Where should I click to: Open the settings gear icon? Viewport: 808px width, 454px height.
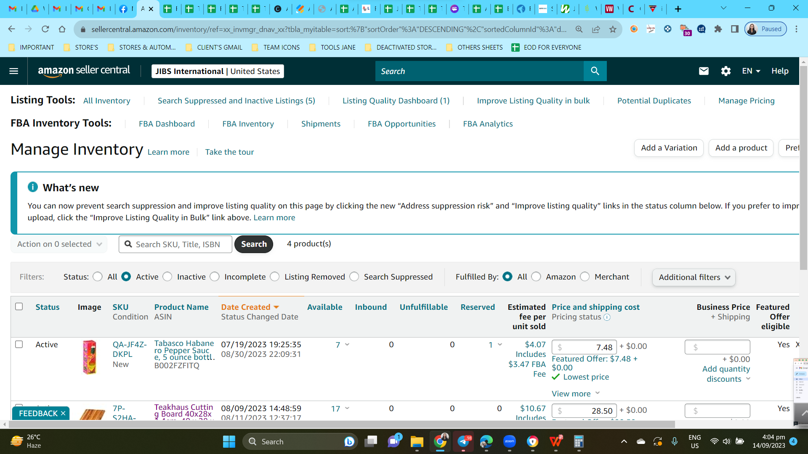tap(726, 71)
